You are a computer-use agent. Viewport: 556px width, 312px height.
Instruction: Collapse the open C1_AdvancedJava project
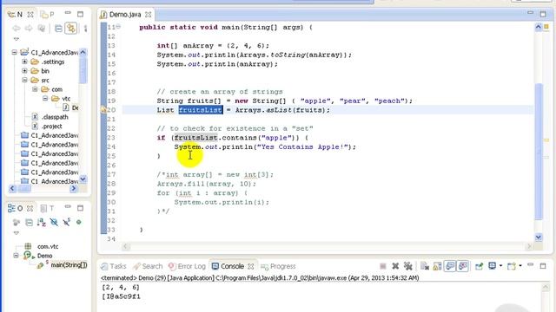[15, 52]
